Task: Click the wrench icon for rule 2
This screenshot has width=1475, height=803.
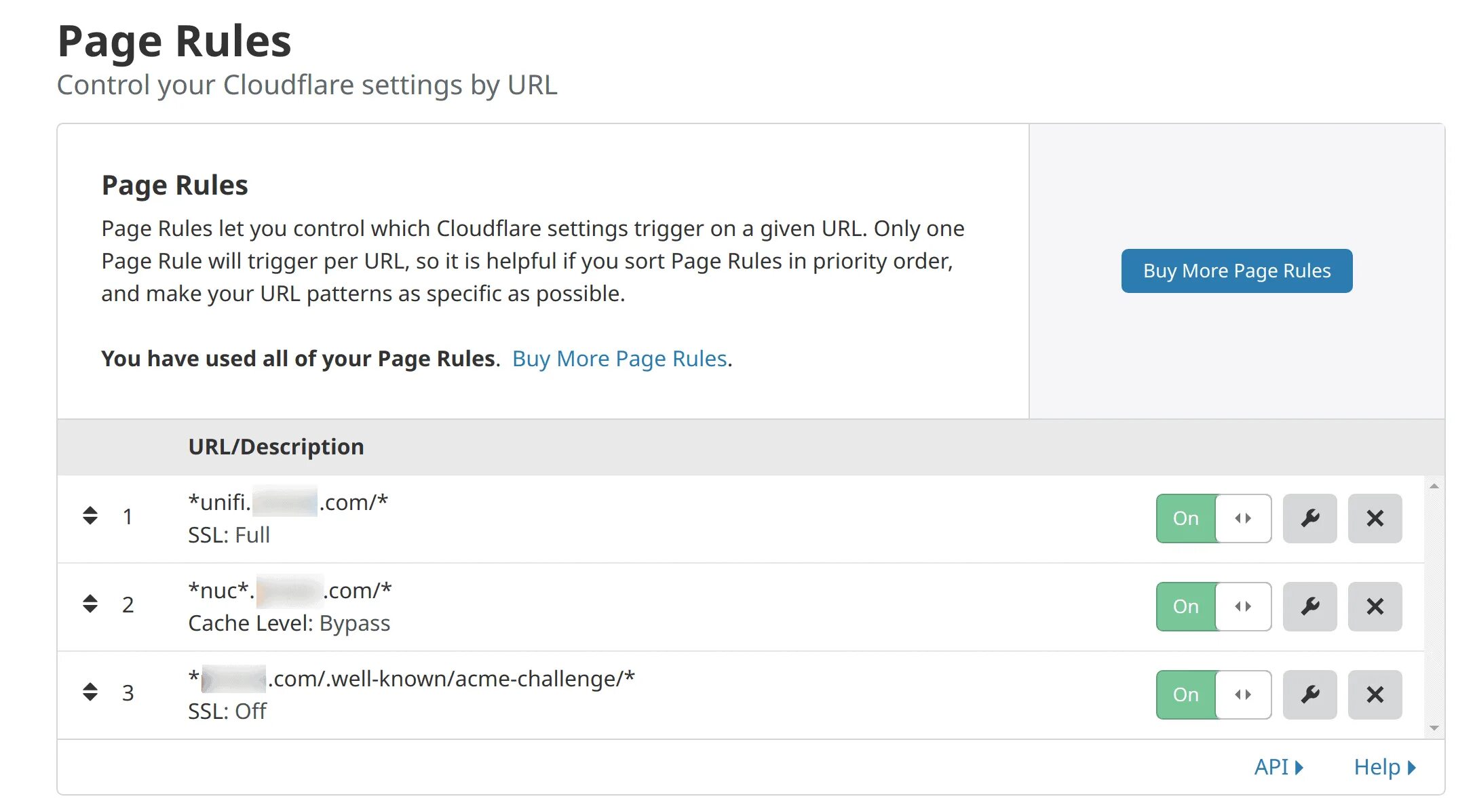Action: pos(1311,603)
